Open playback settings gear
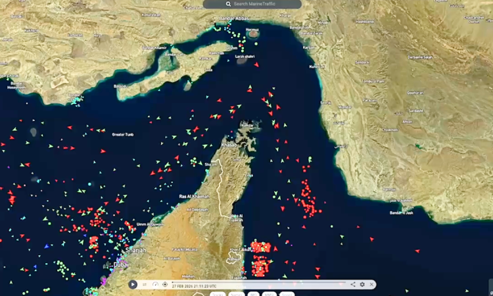The width and height of the screenshot is (493, 296). point(362,285)
